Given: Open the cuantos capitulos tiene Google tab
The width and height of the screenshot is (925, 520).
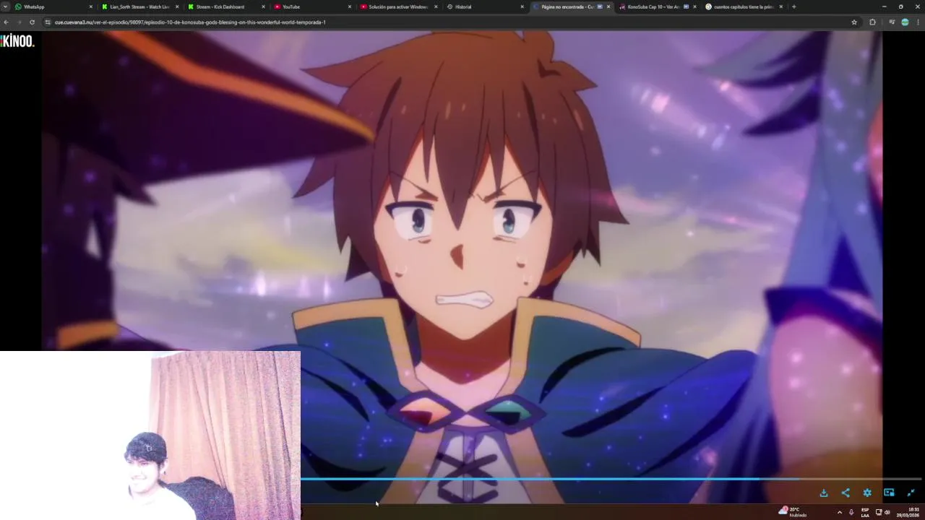Looking at the screenshot, I should click(743, 6).
